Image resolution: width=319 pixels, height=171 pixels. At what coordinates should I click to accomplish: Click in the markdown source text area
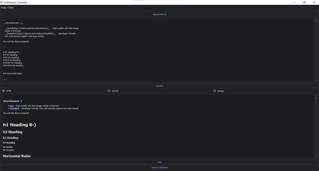pyautogui.click(x=158, y=50)
